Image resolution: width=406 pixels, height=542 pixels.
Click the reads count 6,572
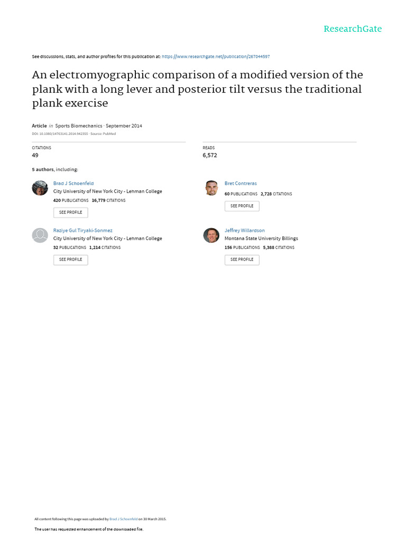point(210,156)
